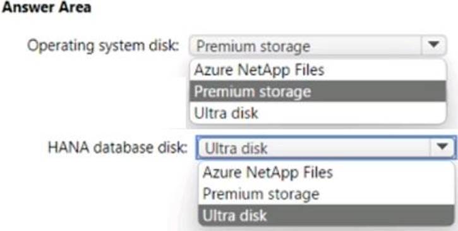Open the Operating system disk combo box
Image resolution: width=458 pixels, height=231 pixels.
pos(318,46)
